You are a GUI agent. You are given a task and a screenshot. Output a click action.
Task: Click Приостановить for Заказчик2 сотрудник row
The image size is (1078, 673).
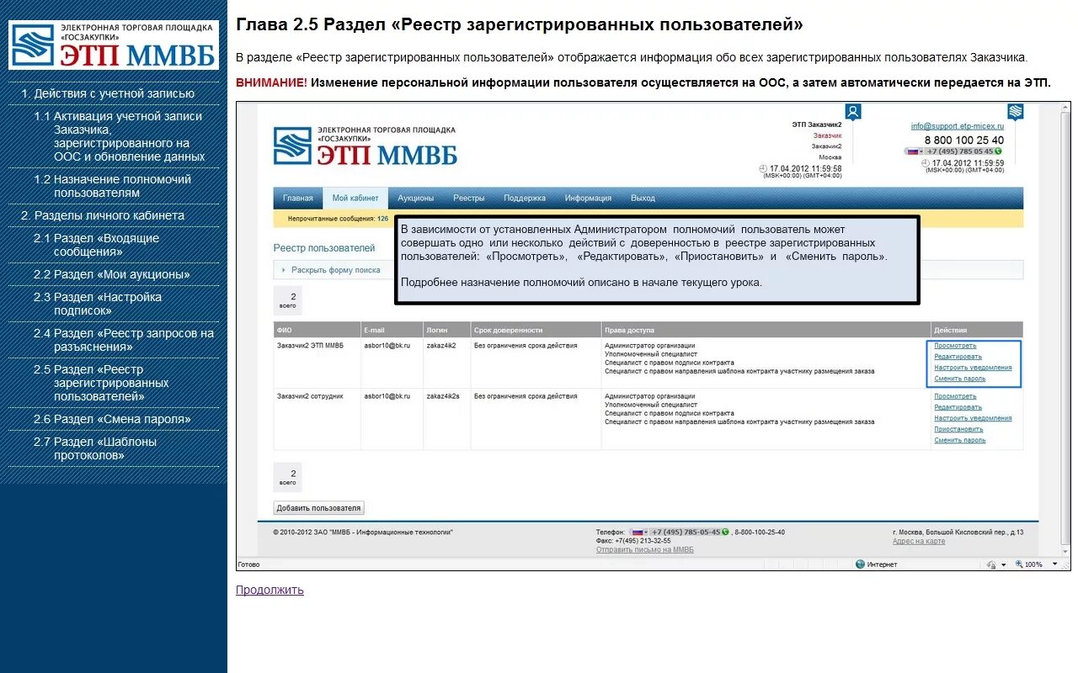958,429
